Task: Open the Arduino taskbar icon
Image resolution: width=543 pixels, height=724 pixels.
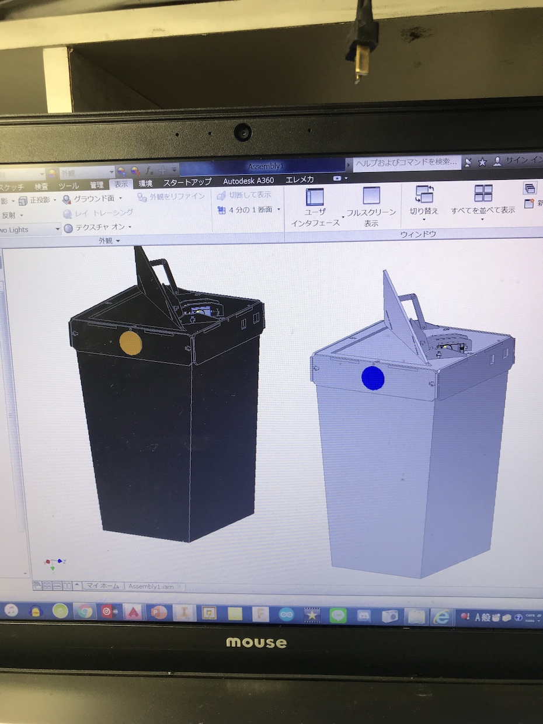Action: 286,614
